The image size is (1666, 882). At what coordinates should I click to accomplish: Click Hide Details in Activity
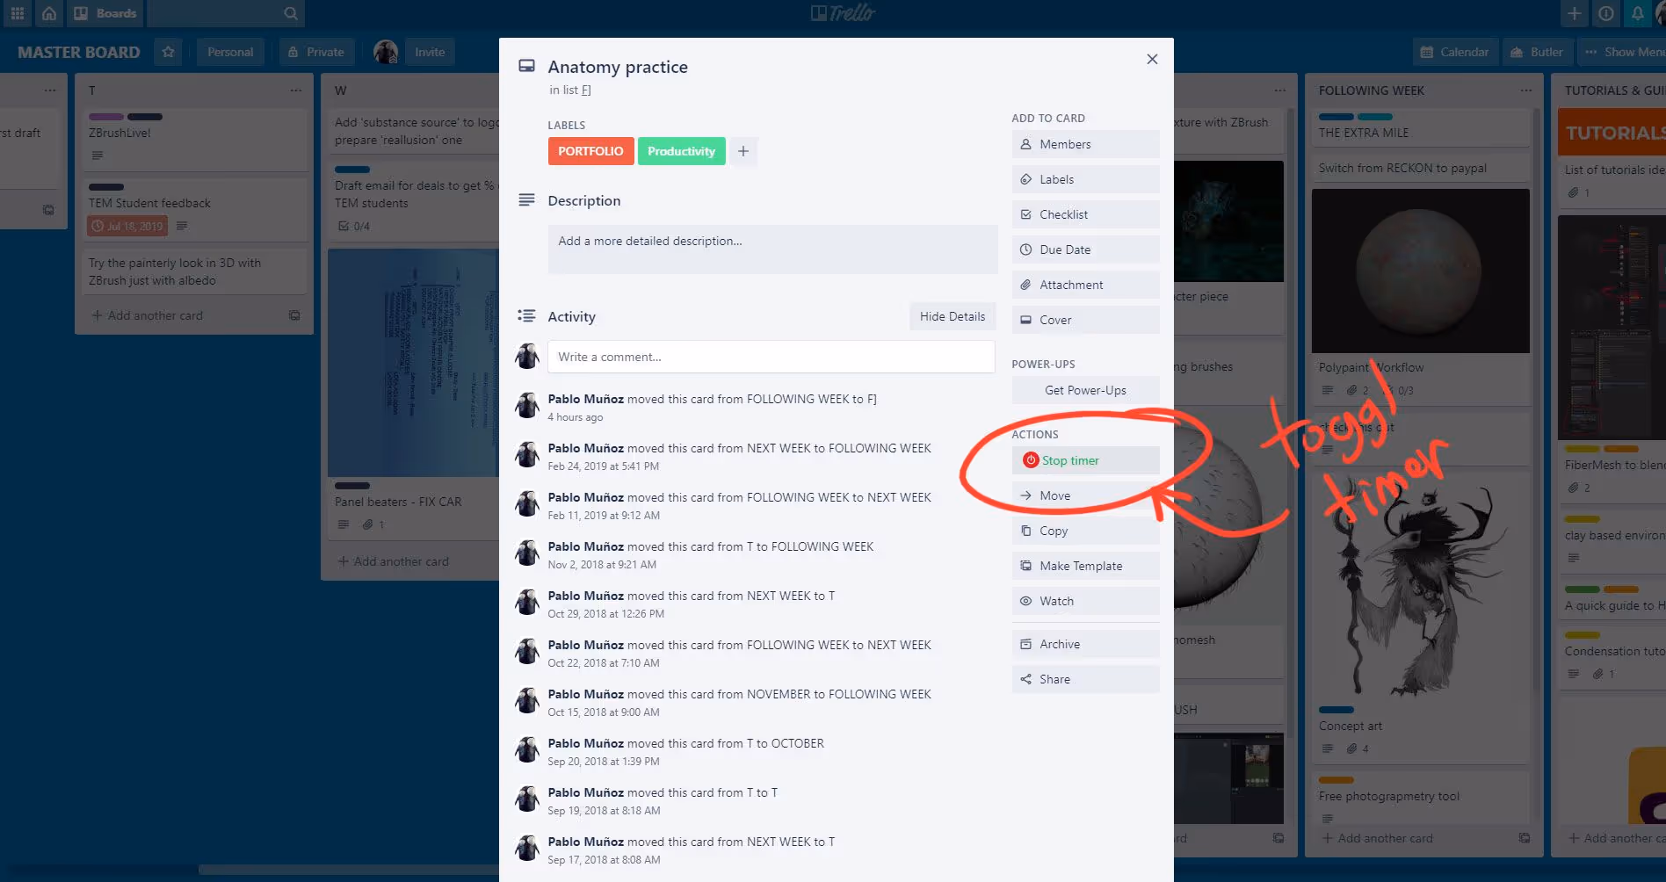(952, 316)
